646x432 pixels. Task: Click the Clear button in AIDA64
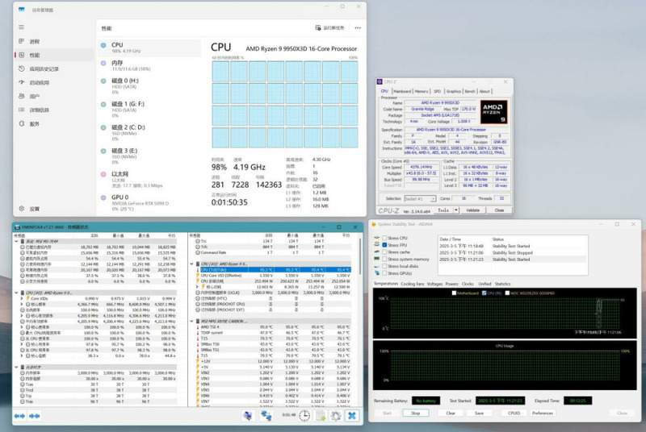[x=451, y=413]
